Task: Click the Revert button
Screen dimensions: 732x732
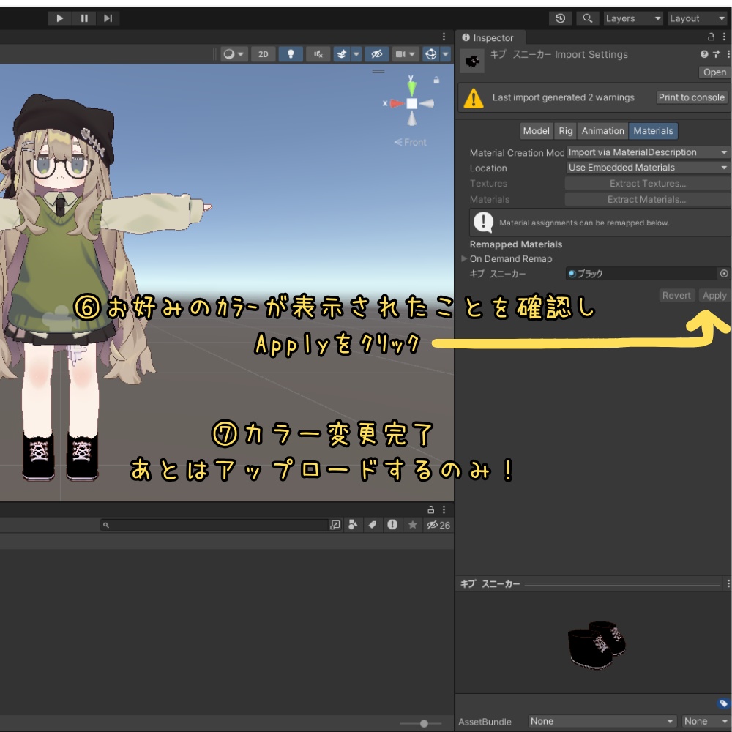Action: point(676,295)
